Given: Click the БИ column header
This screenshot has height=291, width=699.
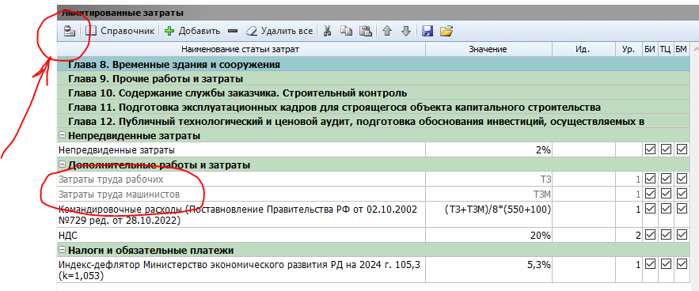Looking at the screenshot, I should 650,50.
